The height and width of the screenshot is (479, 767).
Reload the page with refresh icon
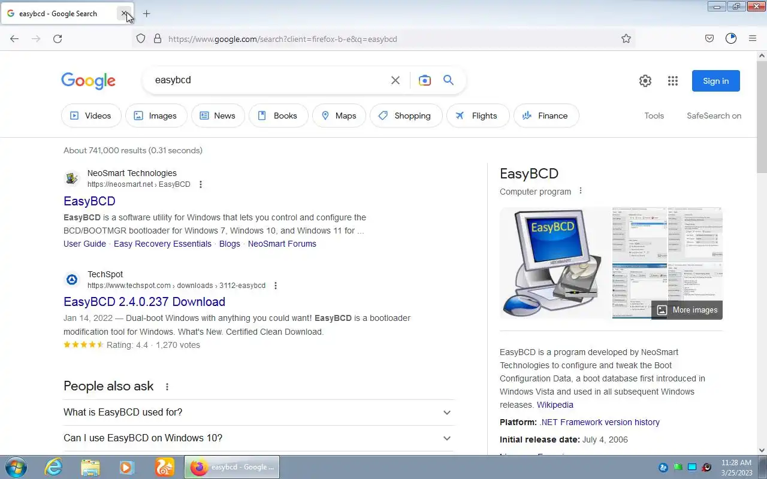pos(58,38)
